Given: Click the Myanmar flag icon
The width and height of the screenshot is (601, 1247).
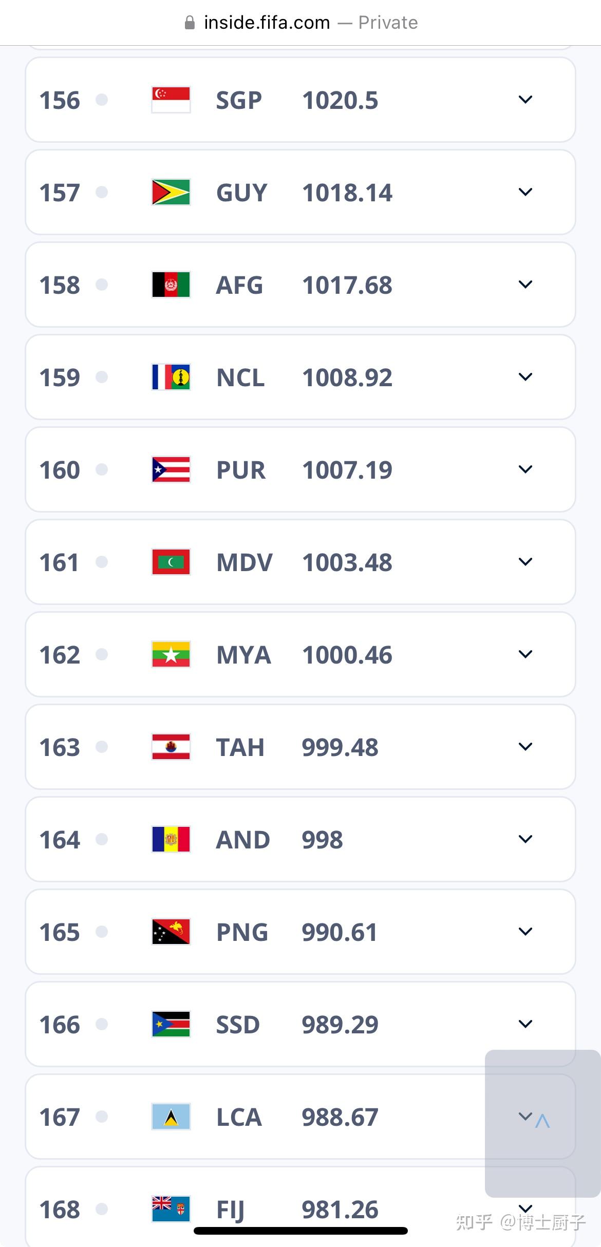Looking at the screenshot, I should (x=171, y=654).
